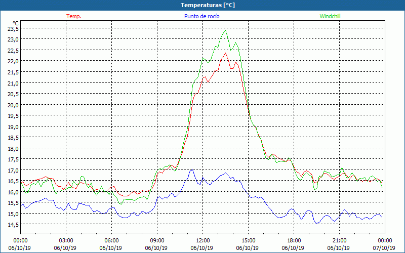Click the "16,0" y-axis value
Viewport: 405px width, 253px height.
13,192
